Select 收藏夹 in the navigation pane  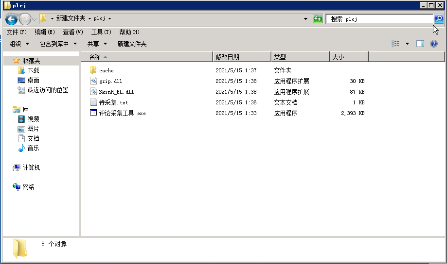[31, 61]
